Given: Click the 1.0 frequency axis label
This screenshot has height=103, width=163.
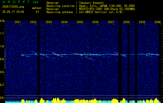Looking at the screenshot, I should (2, 47).
